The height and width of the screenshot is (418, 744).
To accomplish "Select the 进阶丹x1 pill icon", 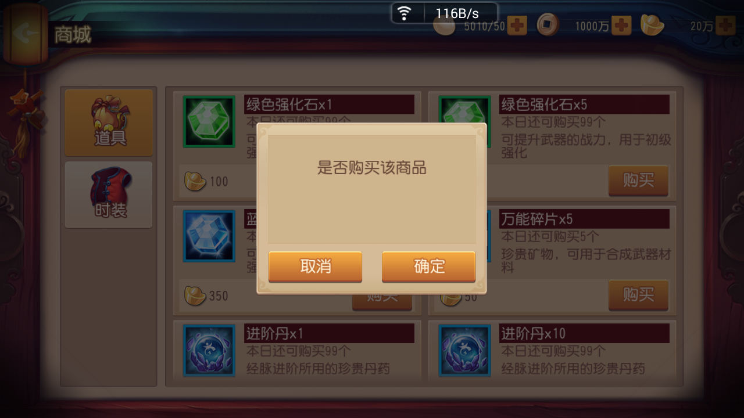I will click(209, 350).
